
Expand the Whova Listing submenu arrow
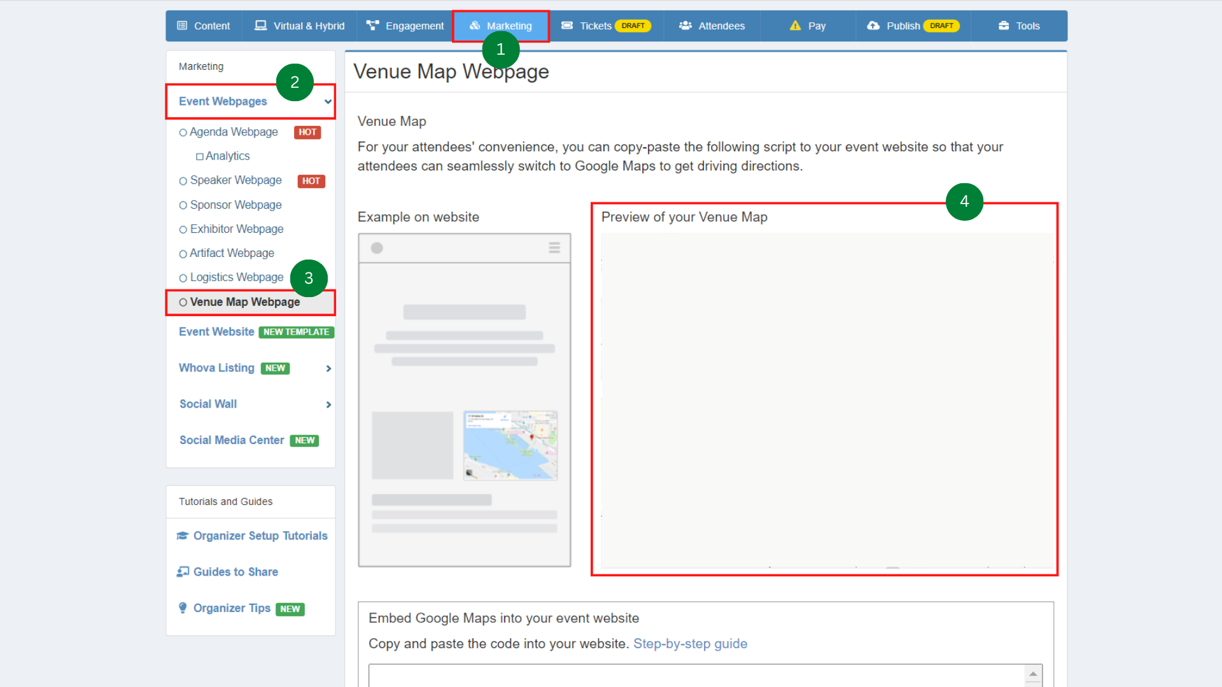tap(328, 368)
